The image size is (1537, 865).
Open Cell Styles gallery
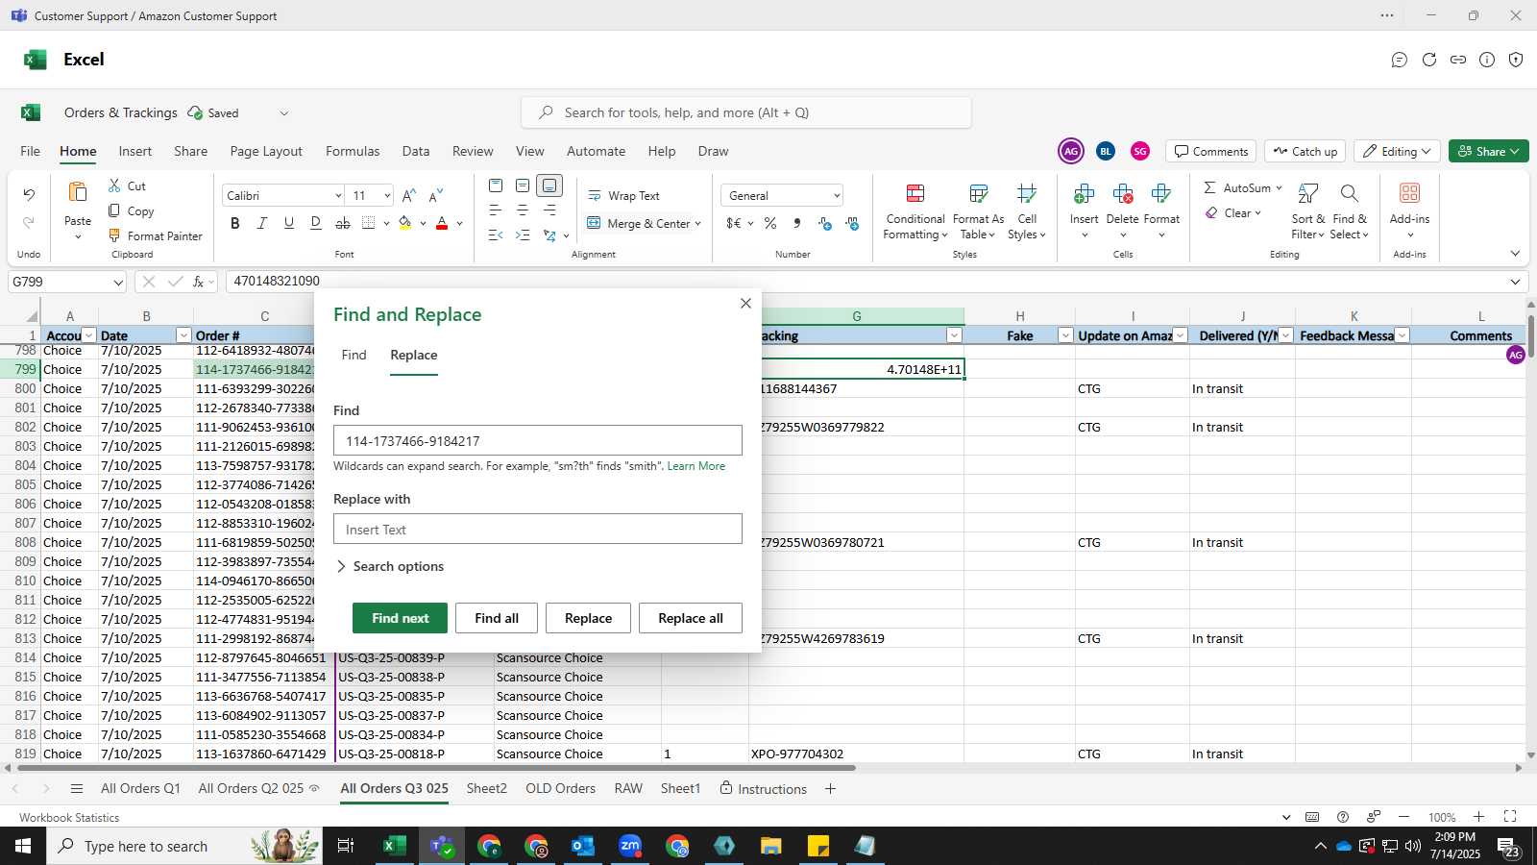coord(1026,211)
